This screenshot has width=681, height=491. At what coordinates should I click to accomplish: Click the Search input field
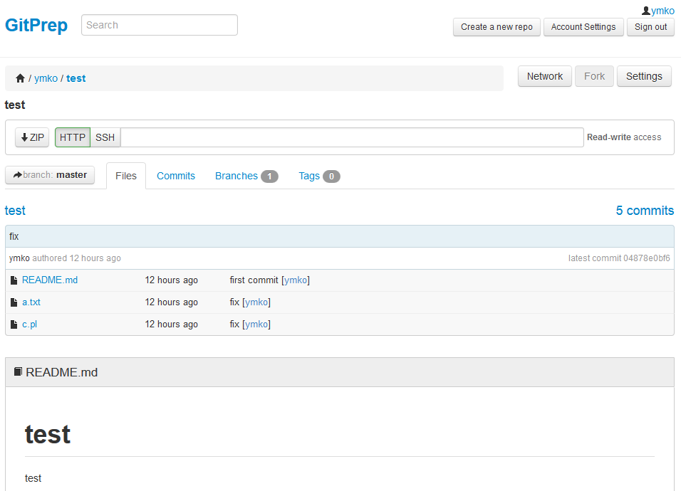tap(159, 25)
